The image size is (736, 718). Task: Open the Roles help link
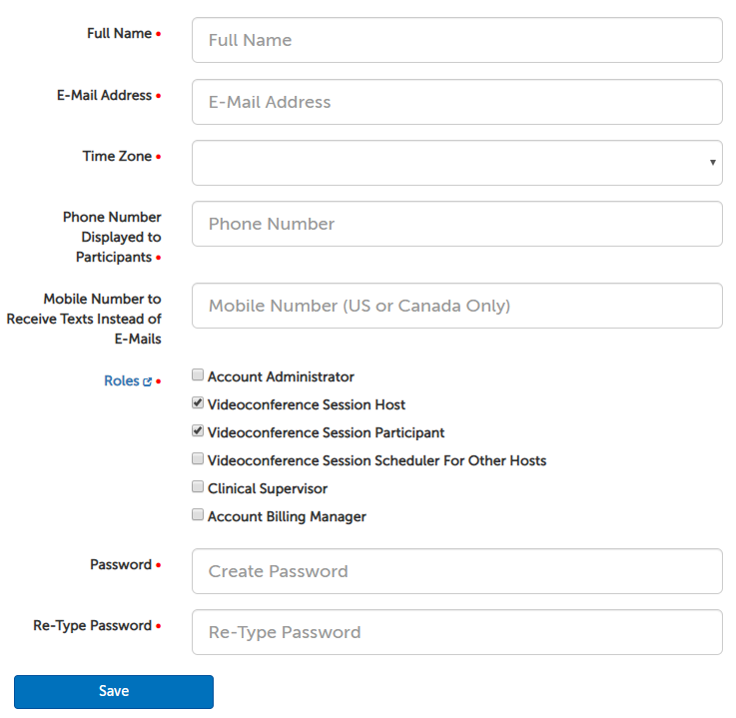click(122, 381)
